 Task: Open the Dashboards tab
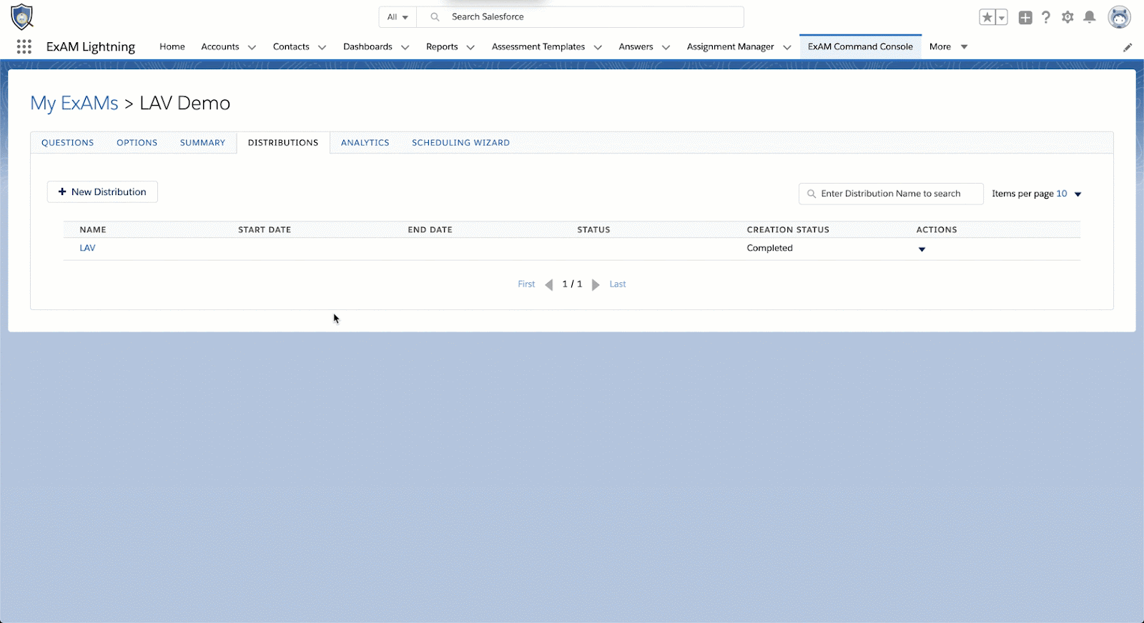click(368, 46)
